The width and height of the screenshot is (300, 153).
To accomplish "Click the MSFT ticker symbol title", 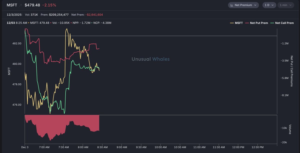I will 12,5.
